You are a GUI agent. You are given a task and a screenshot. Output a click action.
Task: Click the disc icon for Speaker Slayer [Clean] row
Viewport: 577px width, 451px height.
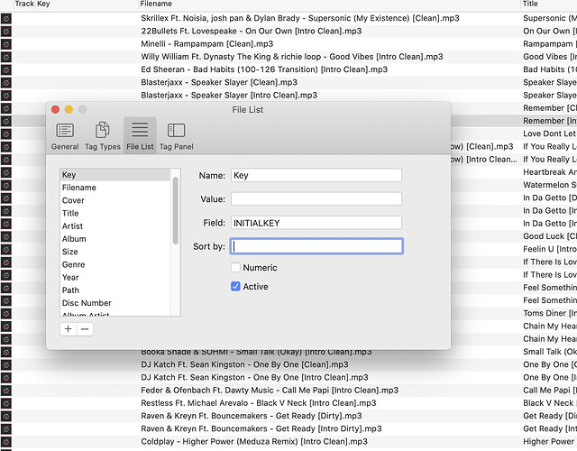6,82
